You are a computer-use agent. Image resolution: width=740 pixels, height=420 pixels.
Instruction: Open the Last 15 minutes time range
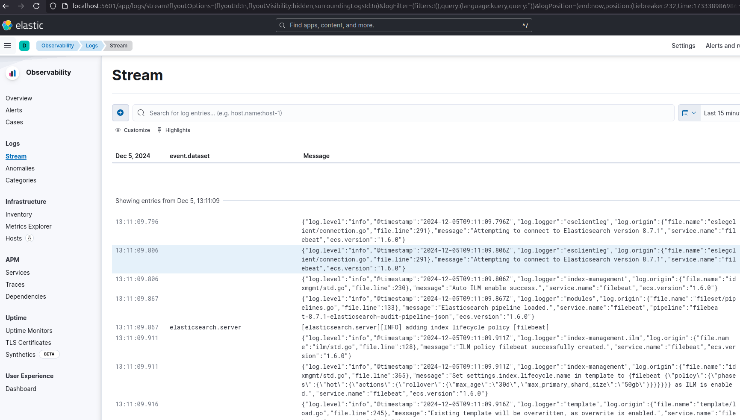[x=721, y=113]
